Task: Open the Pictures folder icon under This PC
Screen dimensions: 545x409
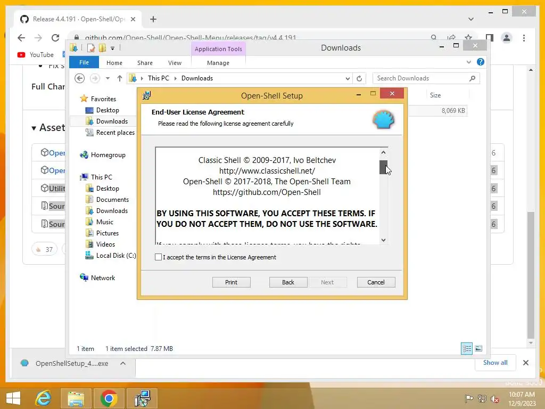Action: pos(89,233)
